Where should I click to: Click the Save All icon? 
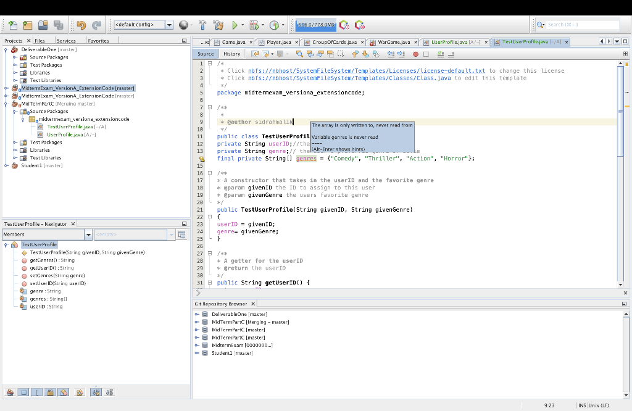(x=58, y=25)
